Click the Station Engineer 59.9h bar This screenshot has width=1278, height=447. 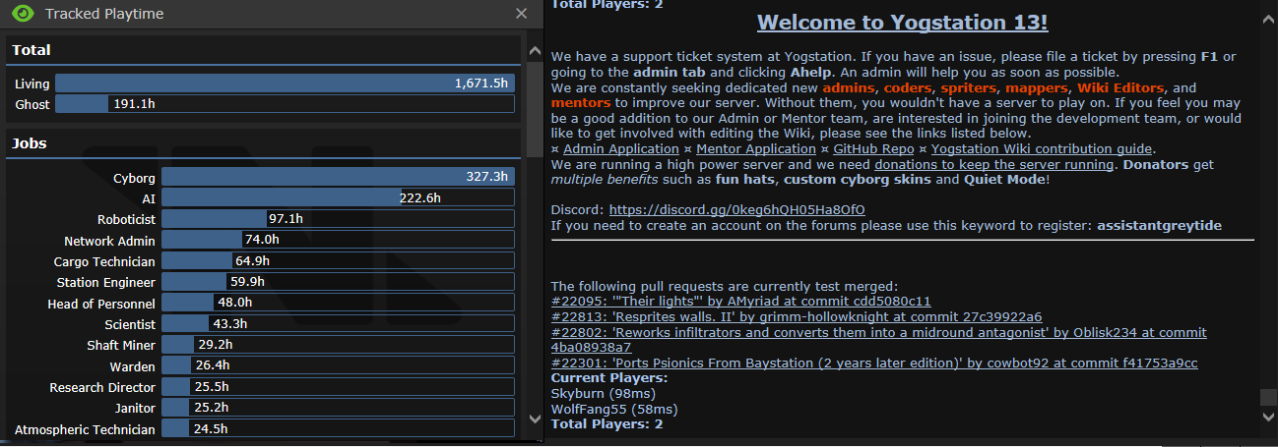338,282
